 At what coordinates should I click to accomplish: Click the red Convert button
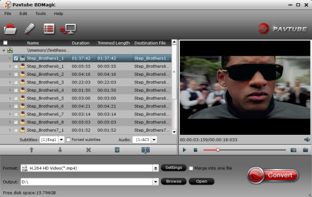[x=273, y=175]
